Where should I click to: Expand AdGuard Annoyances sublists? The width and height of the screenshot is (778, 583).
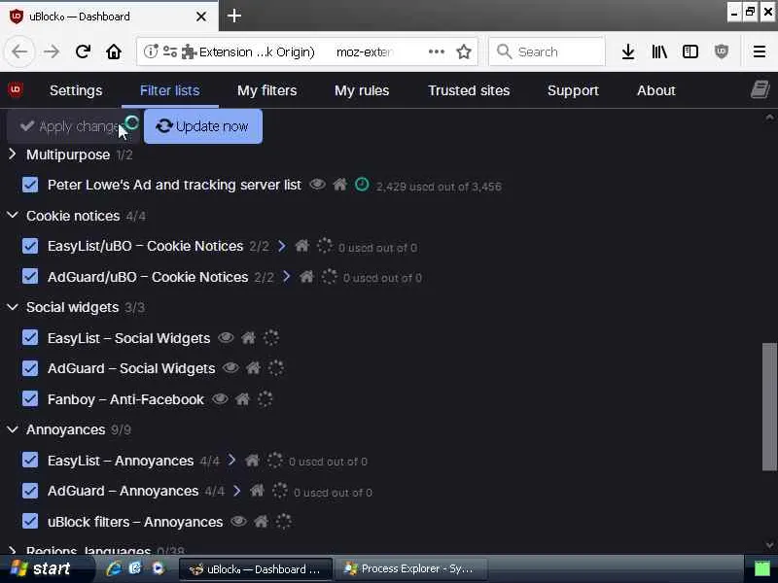point(236,491)
